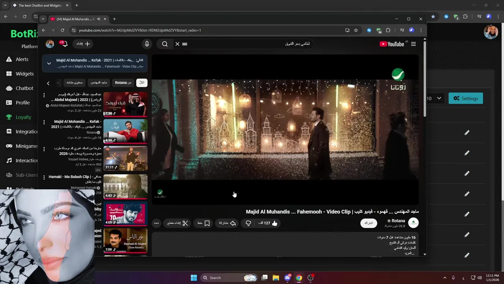
Task: Edit the first row in BotRix window
Action: (x=467, y=133)
